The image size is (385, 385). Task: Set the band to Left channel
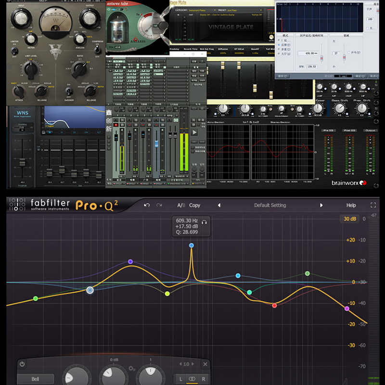[181, 379]
